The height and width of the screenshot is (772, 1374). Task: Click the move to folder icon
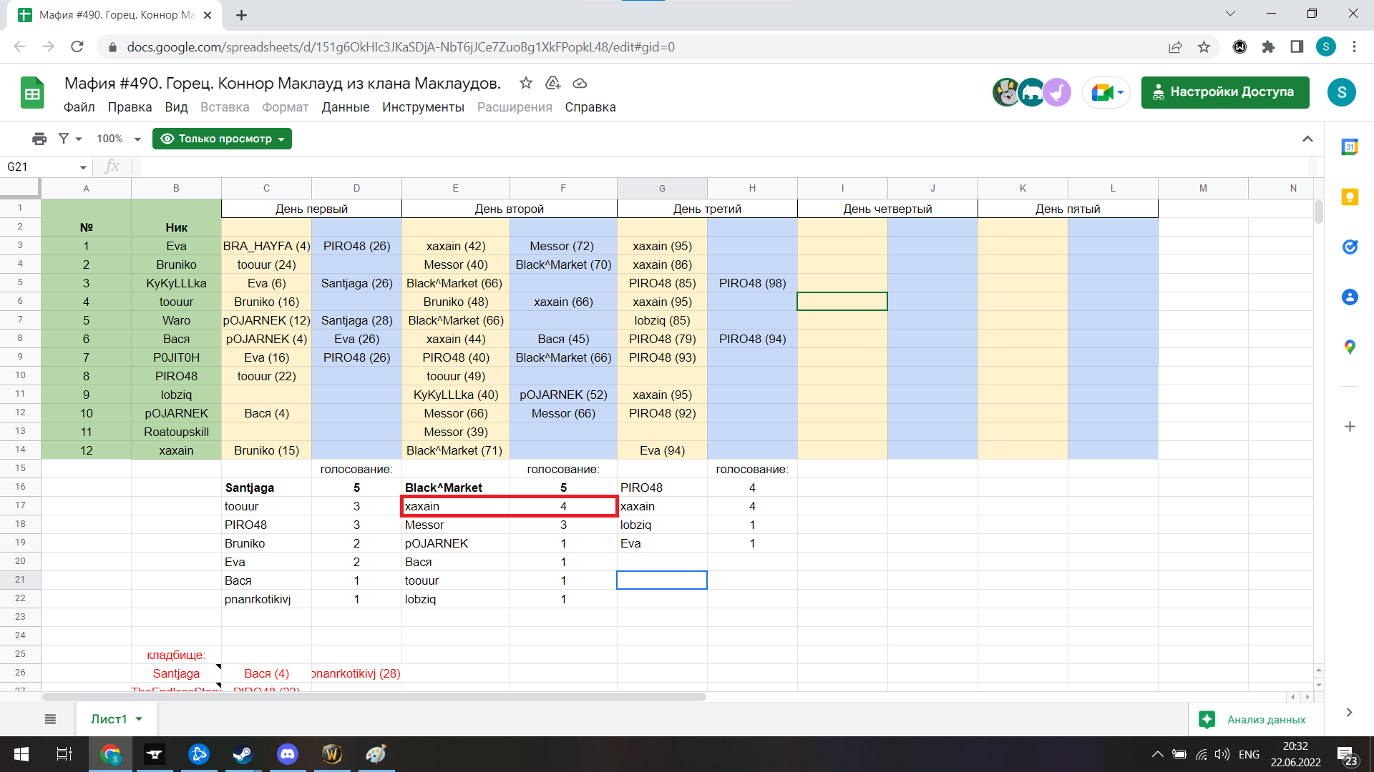point(552,83)
